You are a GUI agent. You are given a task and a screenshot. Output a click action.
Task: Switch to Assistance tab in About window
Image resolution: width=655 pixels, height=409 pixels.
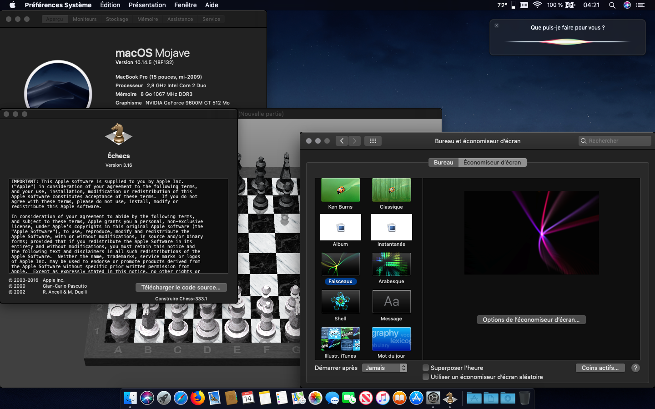(x=180, y=19)
